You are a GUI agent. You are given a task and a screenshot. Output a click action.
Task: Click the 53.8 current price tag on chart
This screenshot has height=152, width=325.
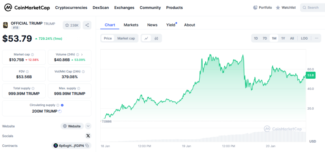pyautogui.click(x=311, y=75)
